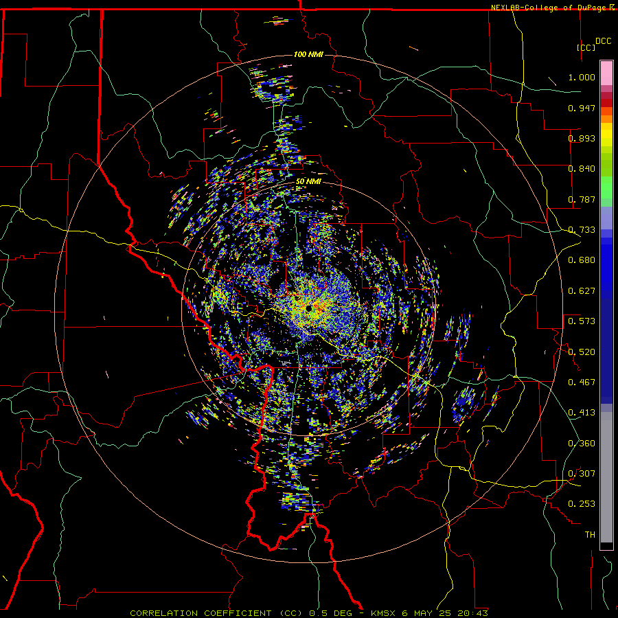Select the 100 NMI range ring label
Viewport: 618px width, 618px height.
308,54
